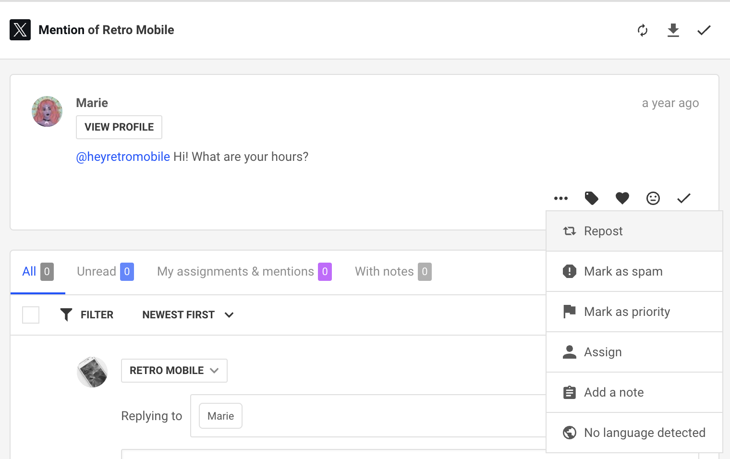Add a tag with the tag icon
The height and width of the screenshot is (459, 730).
click(x=592, y=198)
